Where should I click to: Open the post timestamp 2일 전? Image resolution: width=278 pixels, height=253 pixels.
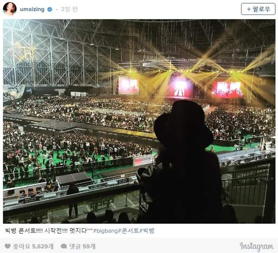coord(69,9)
